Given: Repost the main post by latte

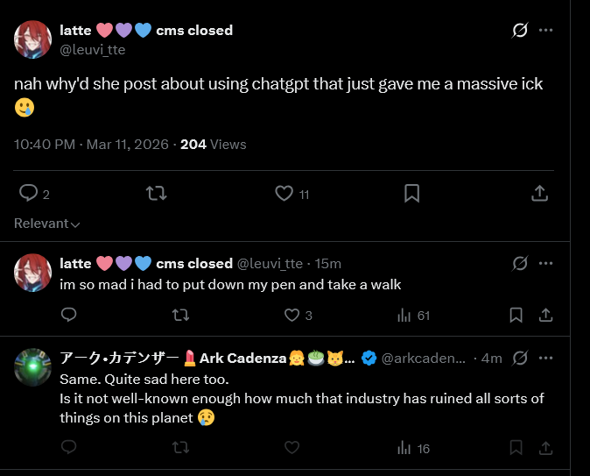Looking at the screenshot, I should pyautogui.click(x=156, y=194).
